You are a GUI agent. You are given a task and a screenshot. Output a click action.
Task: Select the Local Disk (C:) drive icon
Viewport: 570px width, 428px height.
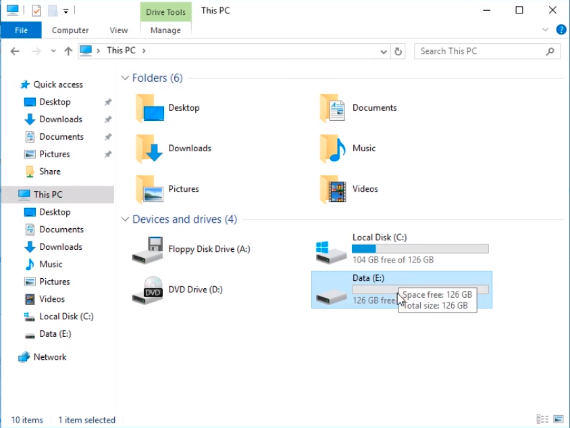pyautogui.click(x=332, y=250)
